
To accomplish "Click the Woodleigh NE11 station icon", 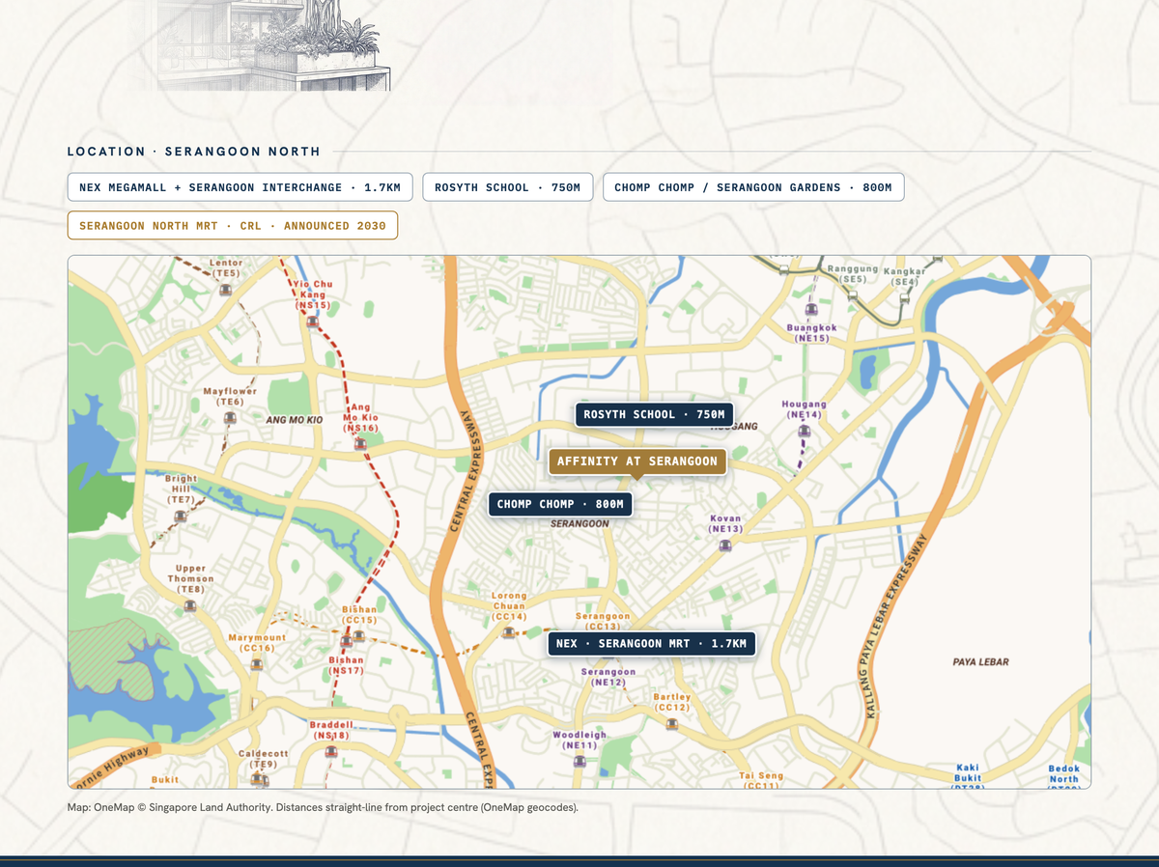I will (x=579, y=761).
